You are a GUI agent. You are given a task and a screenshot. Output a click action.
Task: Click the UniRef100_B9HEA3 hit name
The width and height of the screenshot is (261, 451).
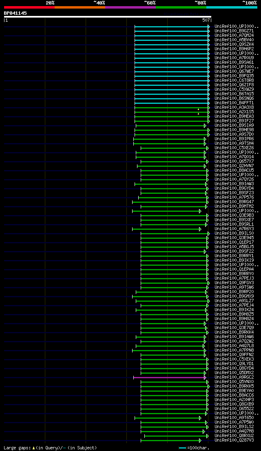[x=234, y=116]
